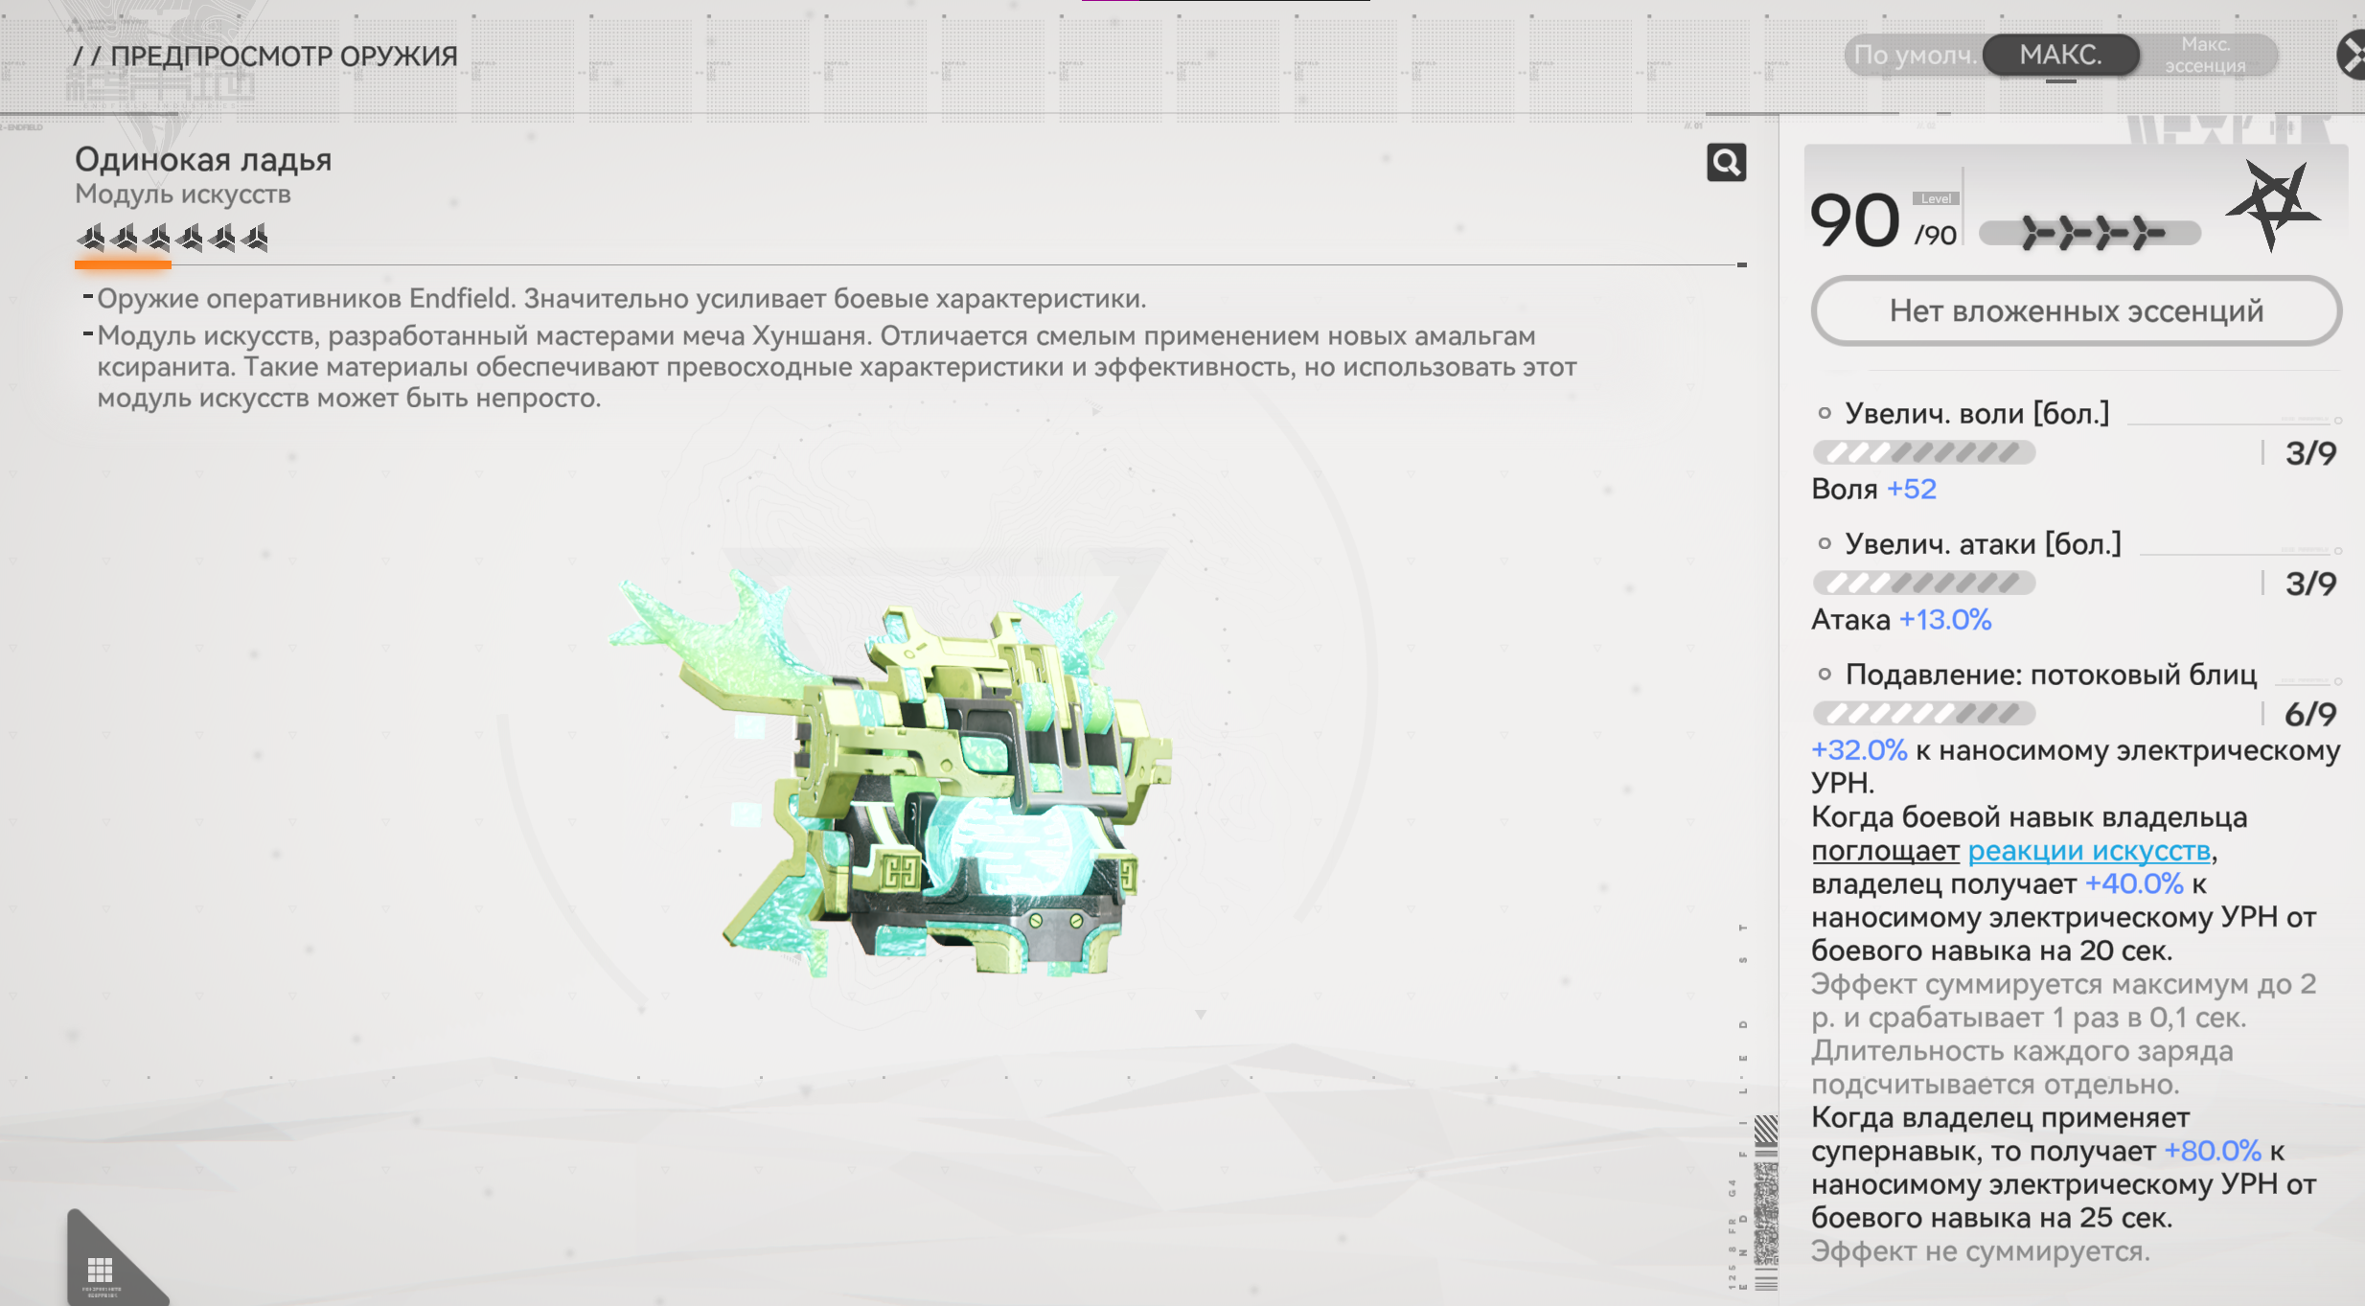Select the "МАКС." tab
This screenshot has height=1306, width=2365.
coord(2060,55)
